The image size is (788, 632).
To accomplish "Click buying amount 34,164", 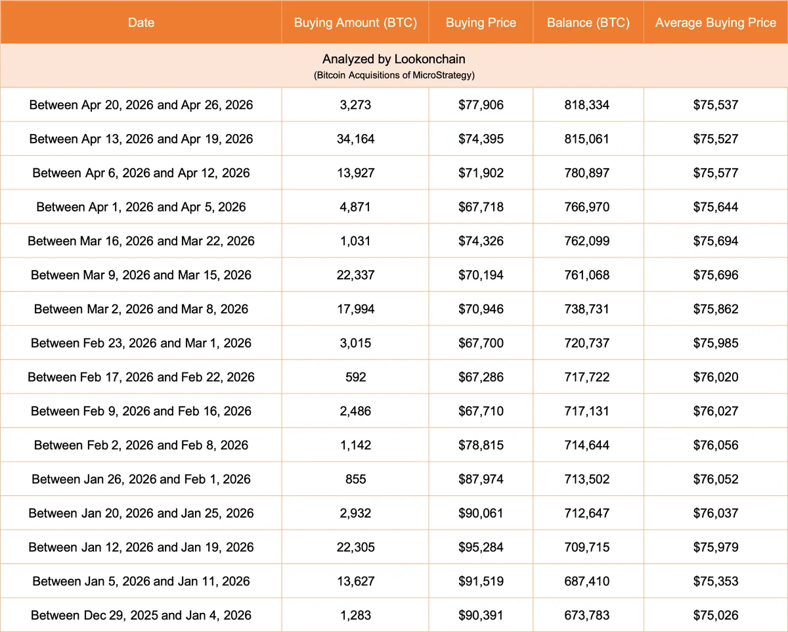I will pyautogui.click(x=355, y=139).
